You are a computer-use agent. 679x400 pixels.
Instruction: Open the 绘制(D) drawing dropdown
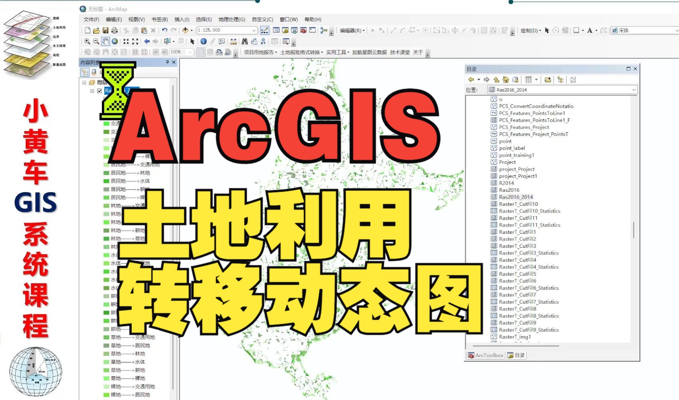pos(531,30)
